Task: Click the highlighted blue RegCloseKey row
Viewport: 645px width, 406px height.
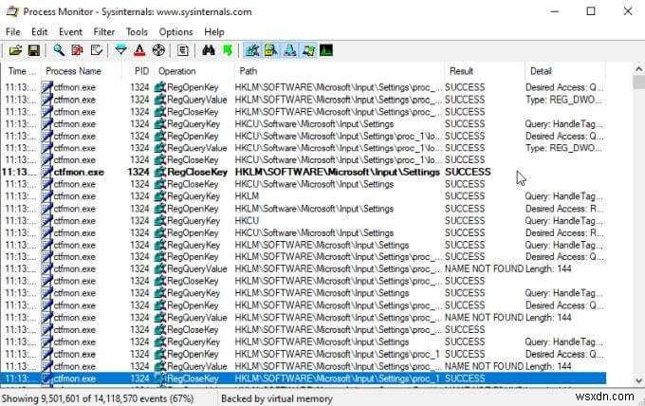Action: pyautogui.click(x=303, y=378)
